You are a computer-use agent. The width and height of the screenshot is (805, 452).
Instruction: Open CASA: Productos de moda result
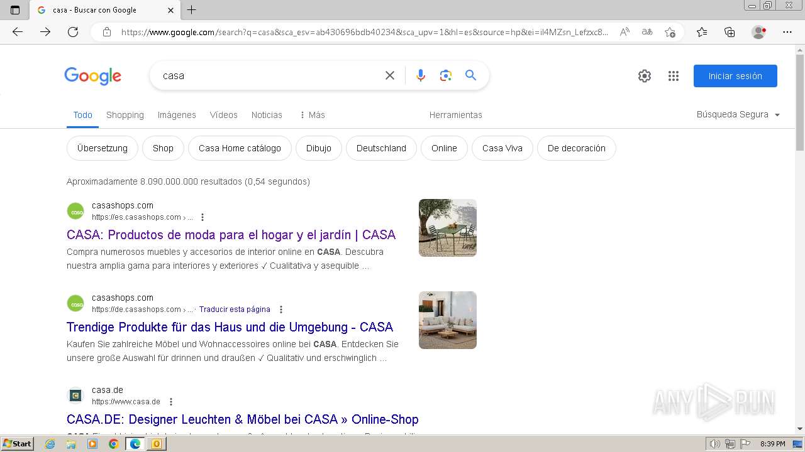(x=231, y=235)
